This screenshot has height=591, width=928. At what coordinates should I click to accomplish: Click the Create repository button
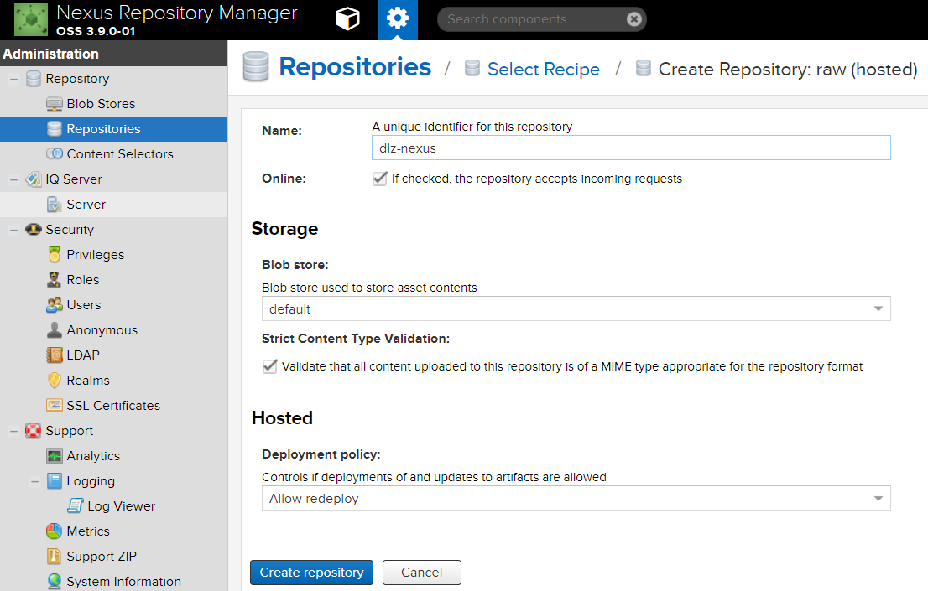tap(311, 573)
